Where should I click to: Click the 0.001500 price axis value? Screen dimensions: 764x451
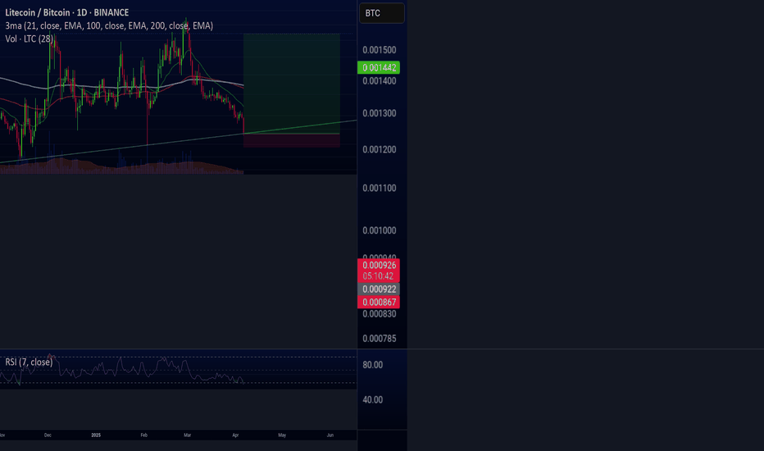379,50
